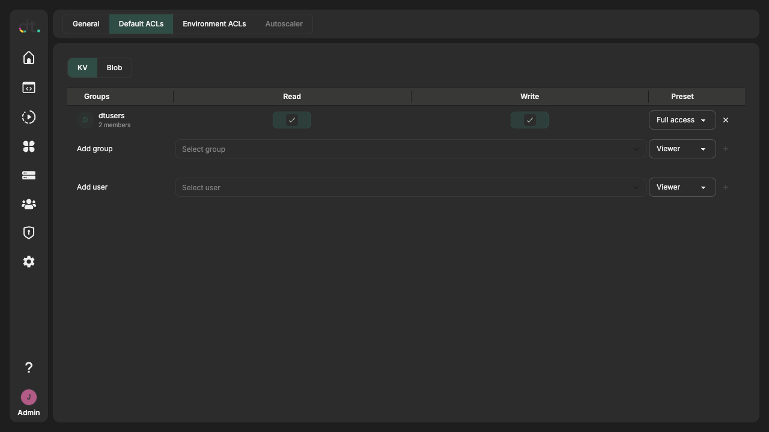
Task: Expand the Select group dropdown
Action: point(410,149)
